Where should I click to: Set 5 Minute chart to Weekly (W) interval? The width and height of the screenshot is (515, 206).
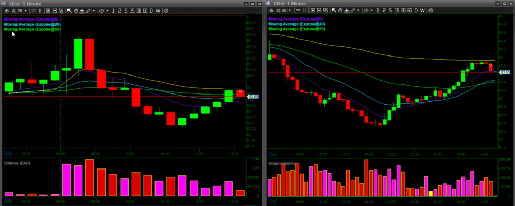158,10
